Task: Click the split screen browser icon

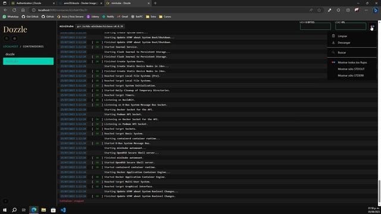Action: 348,10
